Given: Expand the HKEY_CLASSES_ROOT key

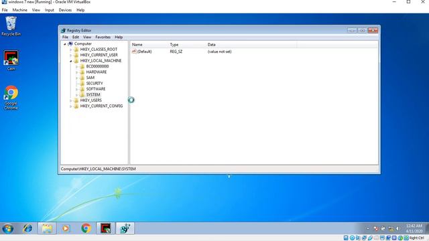Looking at the screenshot, I should pyautogui.click(x=70, y=50).
